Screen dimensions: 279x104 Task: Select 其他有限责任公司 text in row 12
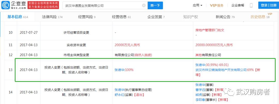[208, 55]
